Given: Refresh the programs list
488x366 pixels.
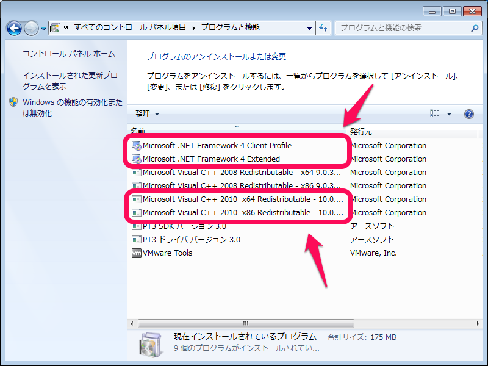Looking at the screenshot, I should click(x=323, y=28).
